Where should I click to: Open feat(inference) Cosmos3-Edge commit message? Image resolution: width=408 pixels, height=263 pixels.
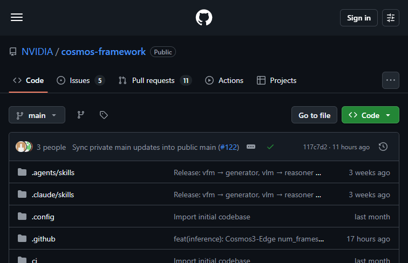click(249, 239)
